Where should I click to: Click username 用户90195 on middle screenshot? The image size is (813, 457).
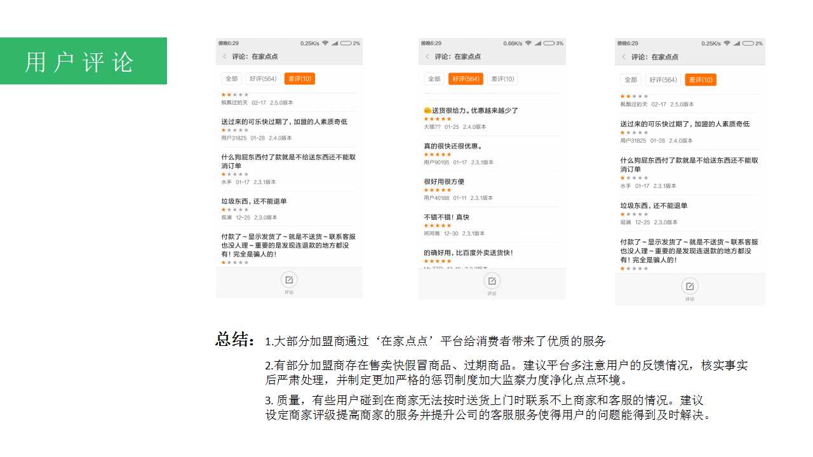[x=438, y=162]
